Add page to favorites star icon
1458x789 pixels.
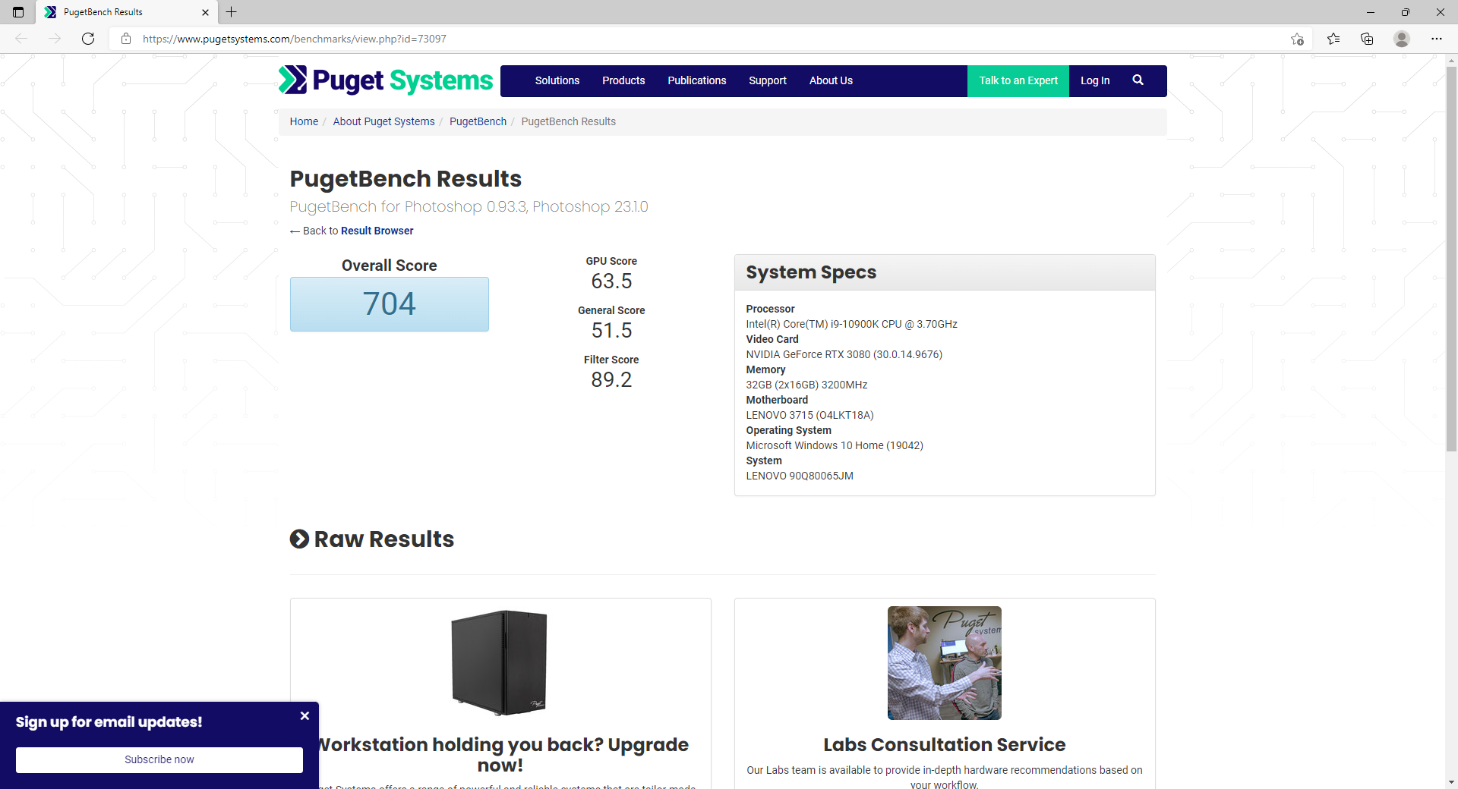pyautogui.click(x=1297, y=39)
